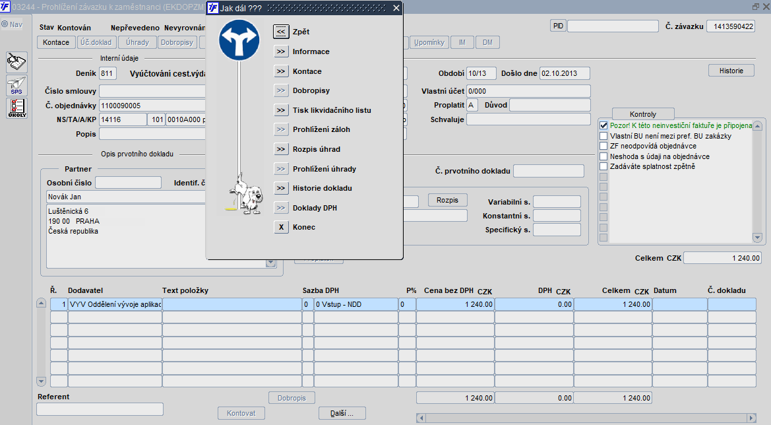Check Vlastní BU není mezi pref. BU zakázky

pyautogui.click(x=604, y=136)
